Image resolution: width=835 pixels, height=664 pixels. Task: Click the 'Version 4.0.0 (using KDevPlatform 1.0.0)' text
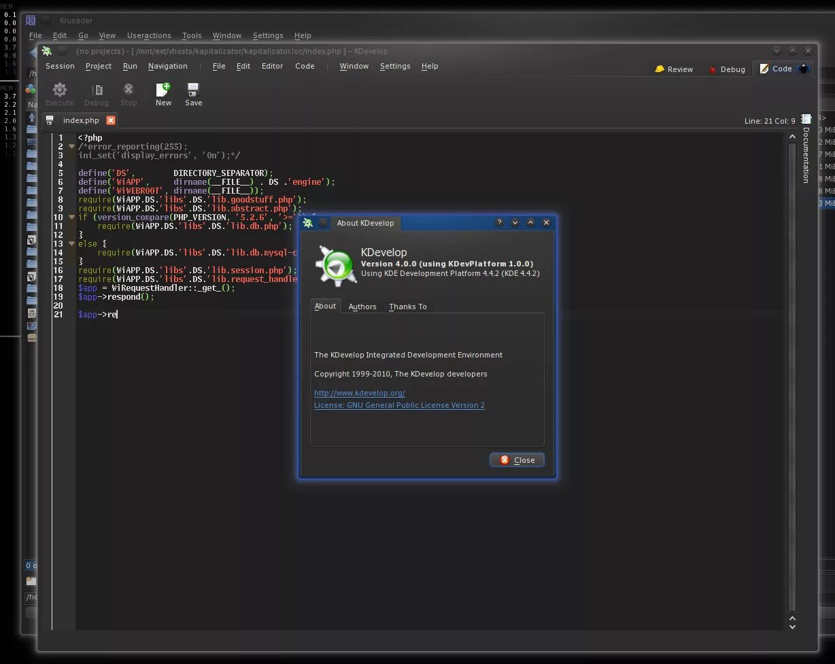coord(447,264)
